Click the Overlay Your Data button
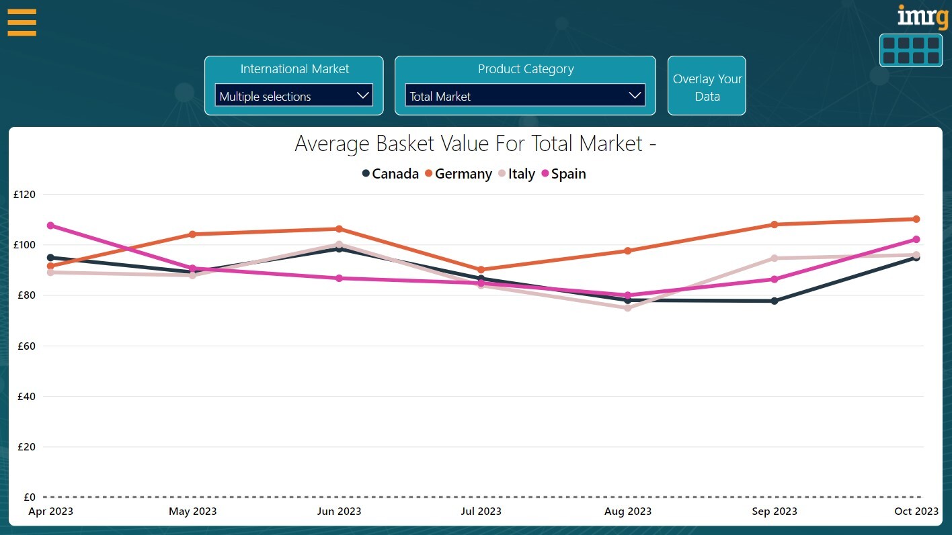The height and width of the screenshot is (535, 952). [707, 86]
